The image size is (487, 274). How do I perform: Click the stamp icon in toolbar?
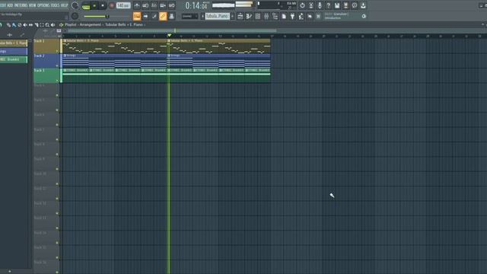point(171,16)
